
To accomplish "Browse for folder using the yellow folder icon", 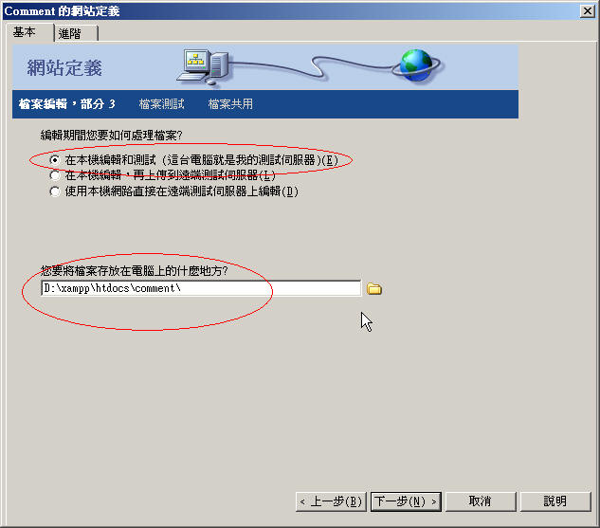I will point(373,288).
